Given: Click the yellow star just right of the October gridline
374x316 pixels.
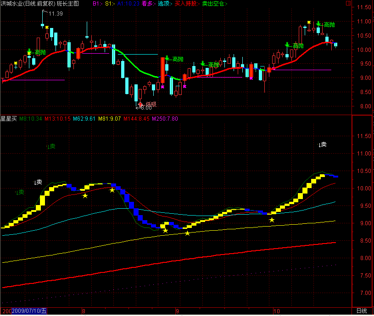Looking at the screenshot, I should click(x=272, y=220).
